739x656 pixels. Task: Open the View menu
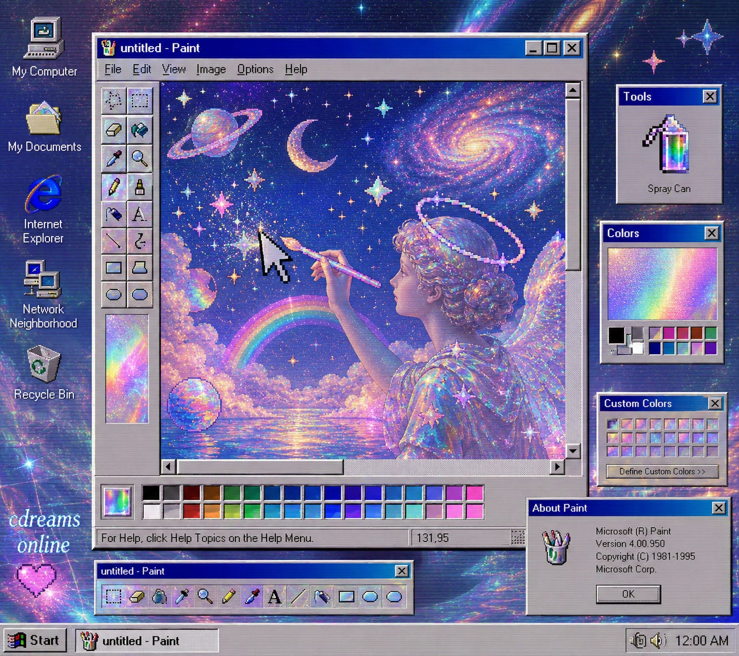pos(174,69)
